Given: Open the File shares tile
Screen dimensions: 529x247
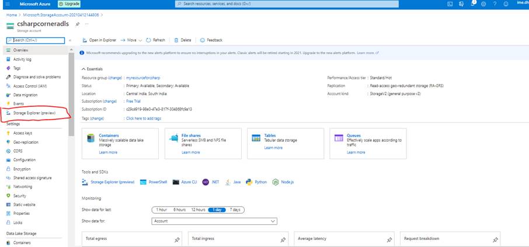Looking at the screenshot, I should tap(203, 144).
